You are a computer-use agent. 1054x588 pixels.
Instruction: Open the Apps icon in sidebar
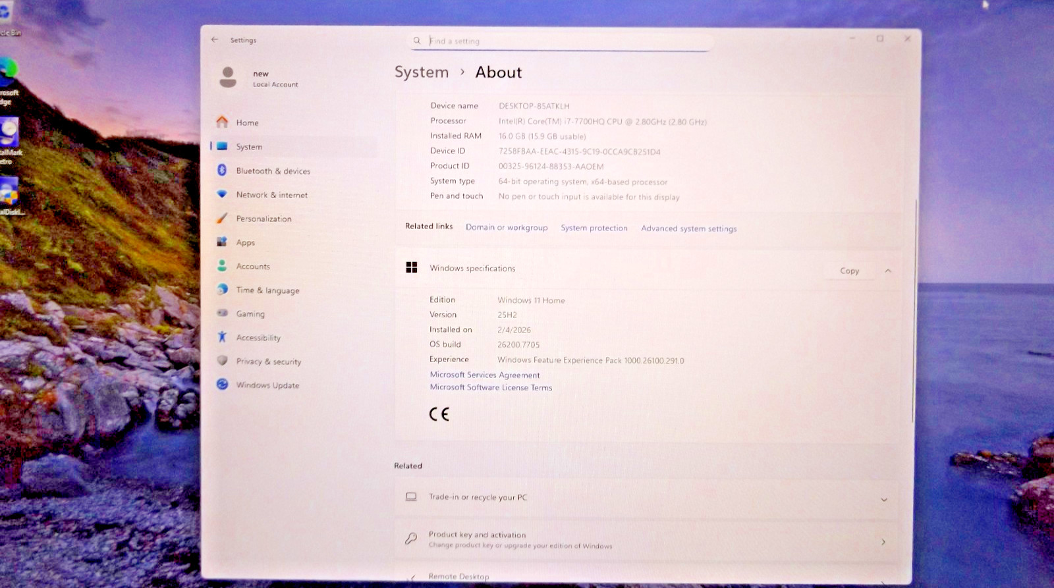pos(222,242)
